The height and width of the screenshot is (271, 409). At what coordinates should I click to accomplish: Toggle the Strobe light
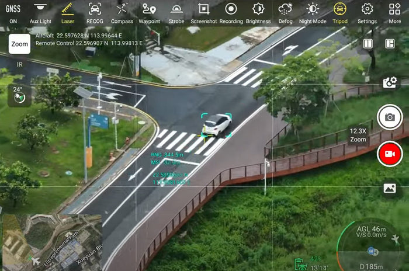tap(176, 12)
